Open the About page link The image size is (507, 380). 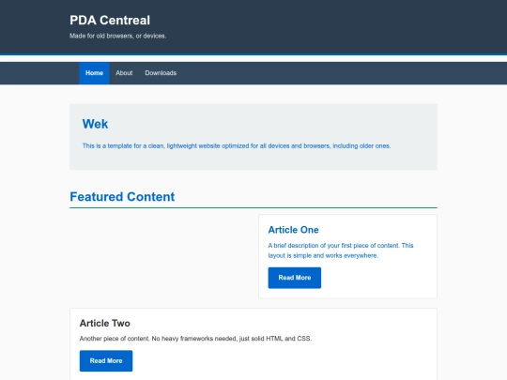point(124,73)
